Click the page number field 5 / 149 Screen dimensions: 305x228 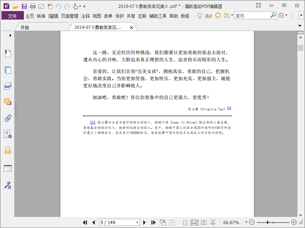(x=117, y=222)
